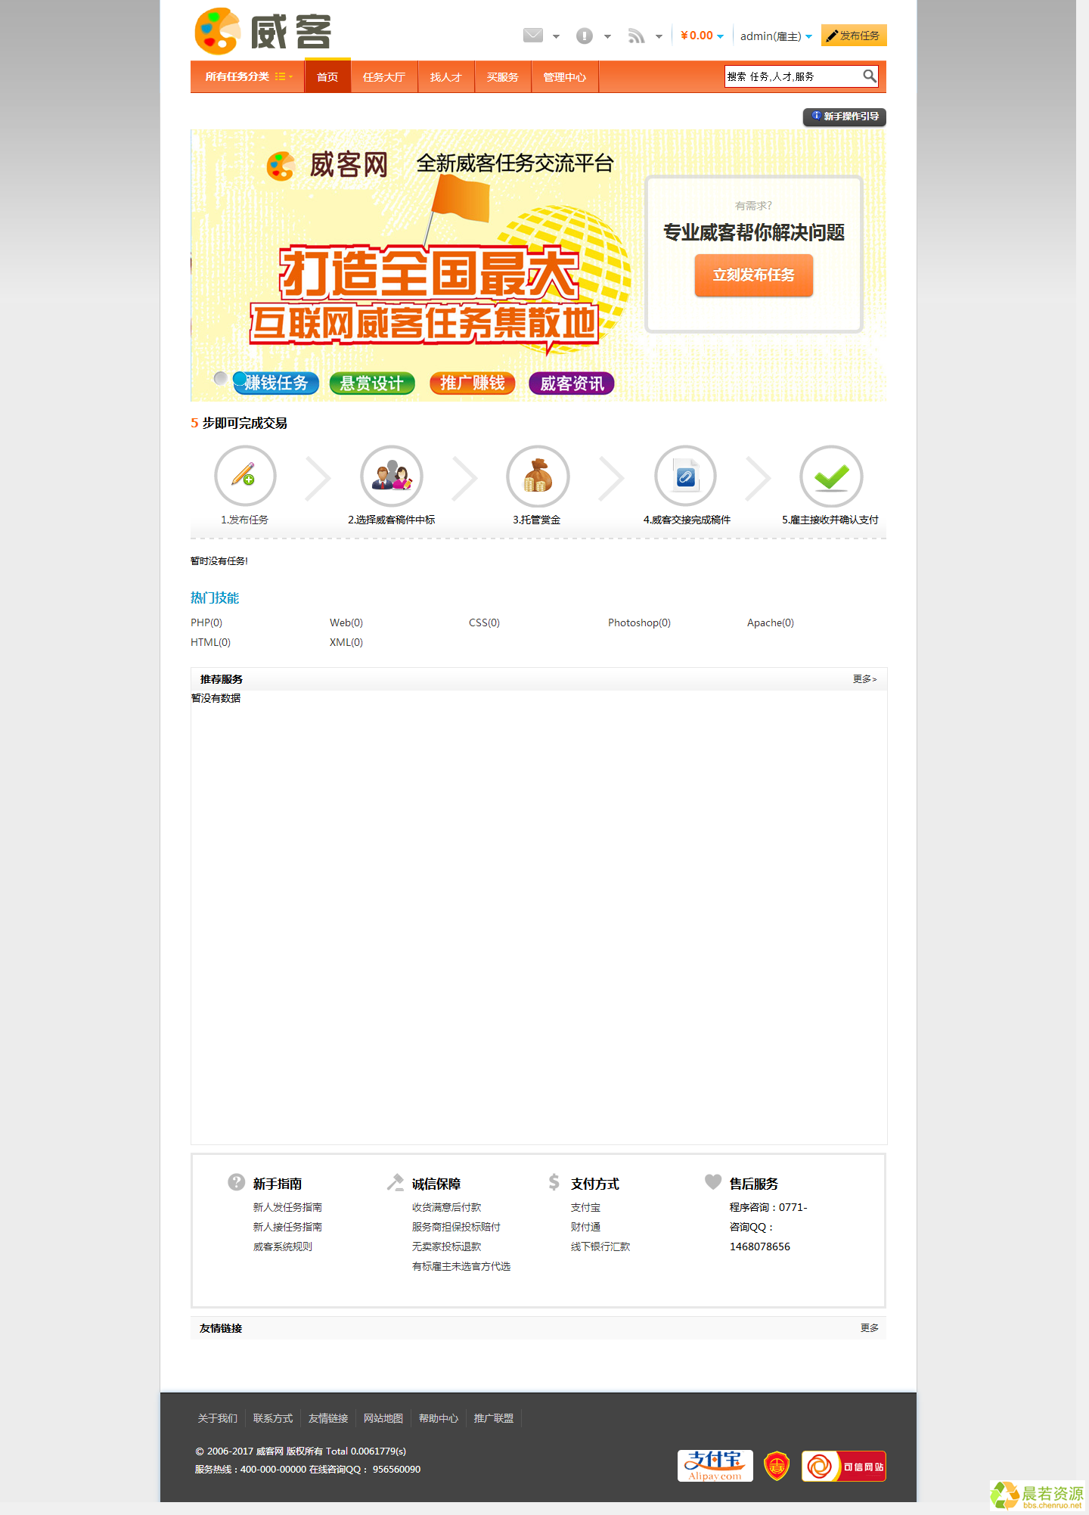Click the purple 威客资讯 banner badge
The image size is (1089, 1515).
[x=572, y=383]
